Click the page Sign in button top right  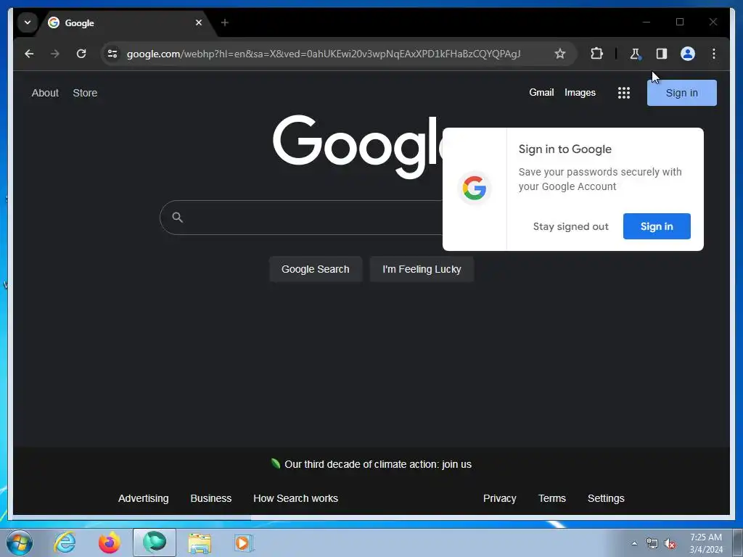pos(681,93)
